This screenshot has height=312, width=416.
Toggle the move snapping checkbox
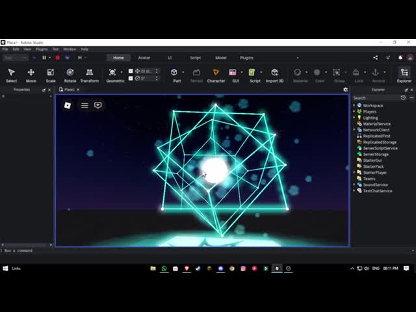point(131,71)
